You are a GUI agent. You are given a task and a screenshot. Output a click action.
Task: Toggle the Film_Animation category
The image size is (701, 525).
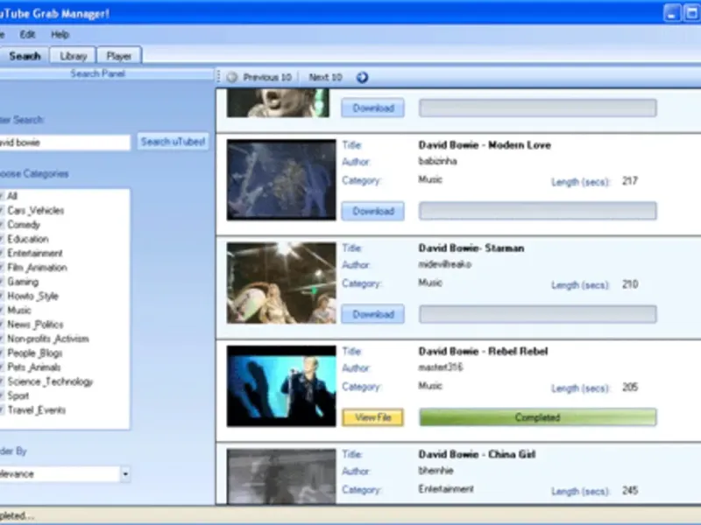click(37, 268)
